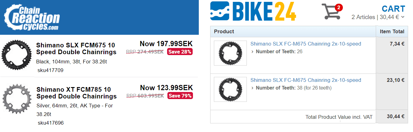This screenshot has width=413, height=132.
Task: Click the Product column header
Action: [x=224, y=31]
